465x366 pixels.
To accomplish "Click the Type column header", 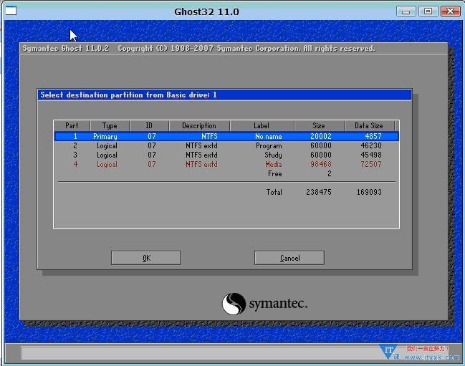I will click(110, 125).
